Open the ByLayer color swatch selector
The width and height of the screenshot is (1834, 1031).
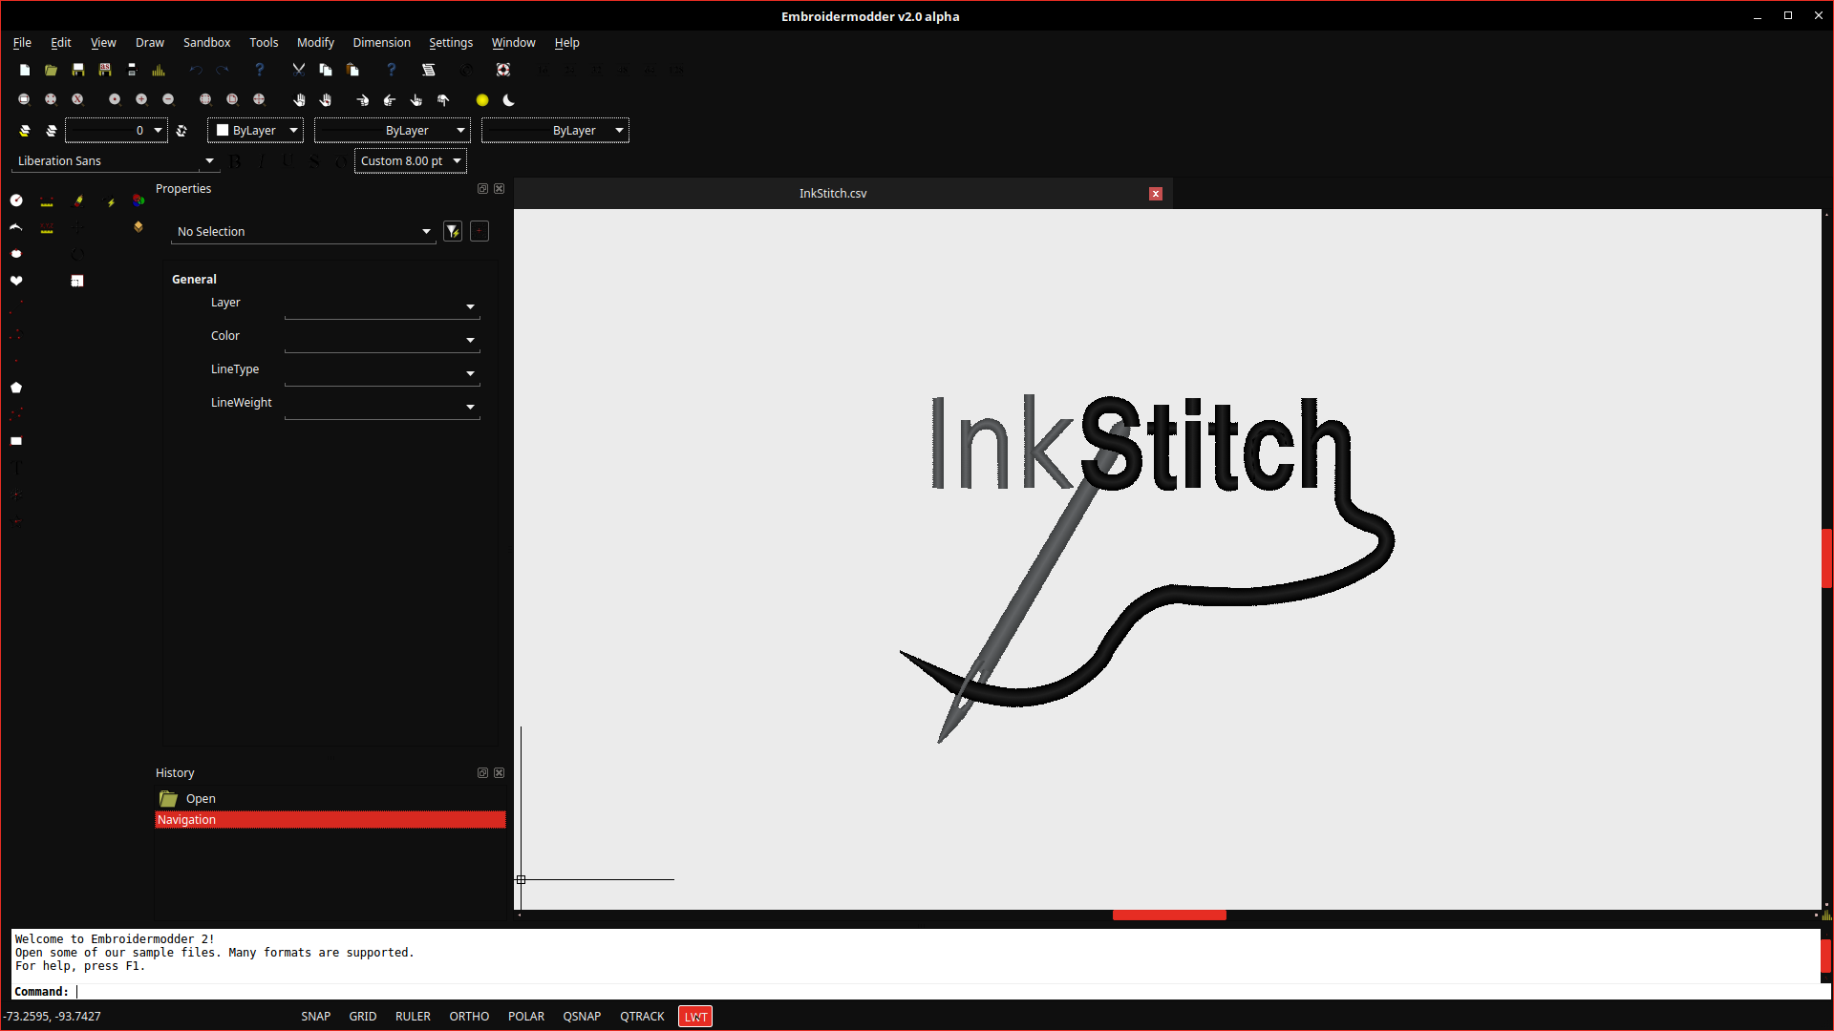click(x=255, y=130)
